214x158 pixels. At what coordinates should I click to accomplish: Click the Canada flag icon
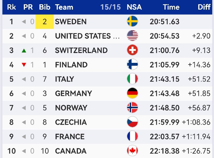[132, 151]
